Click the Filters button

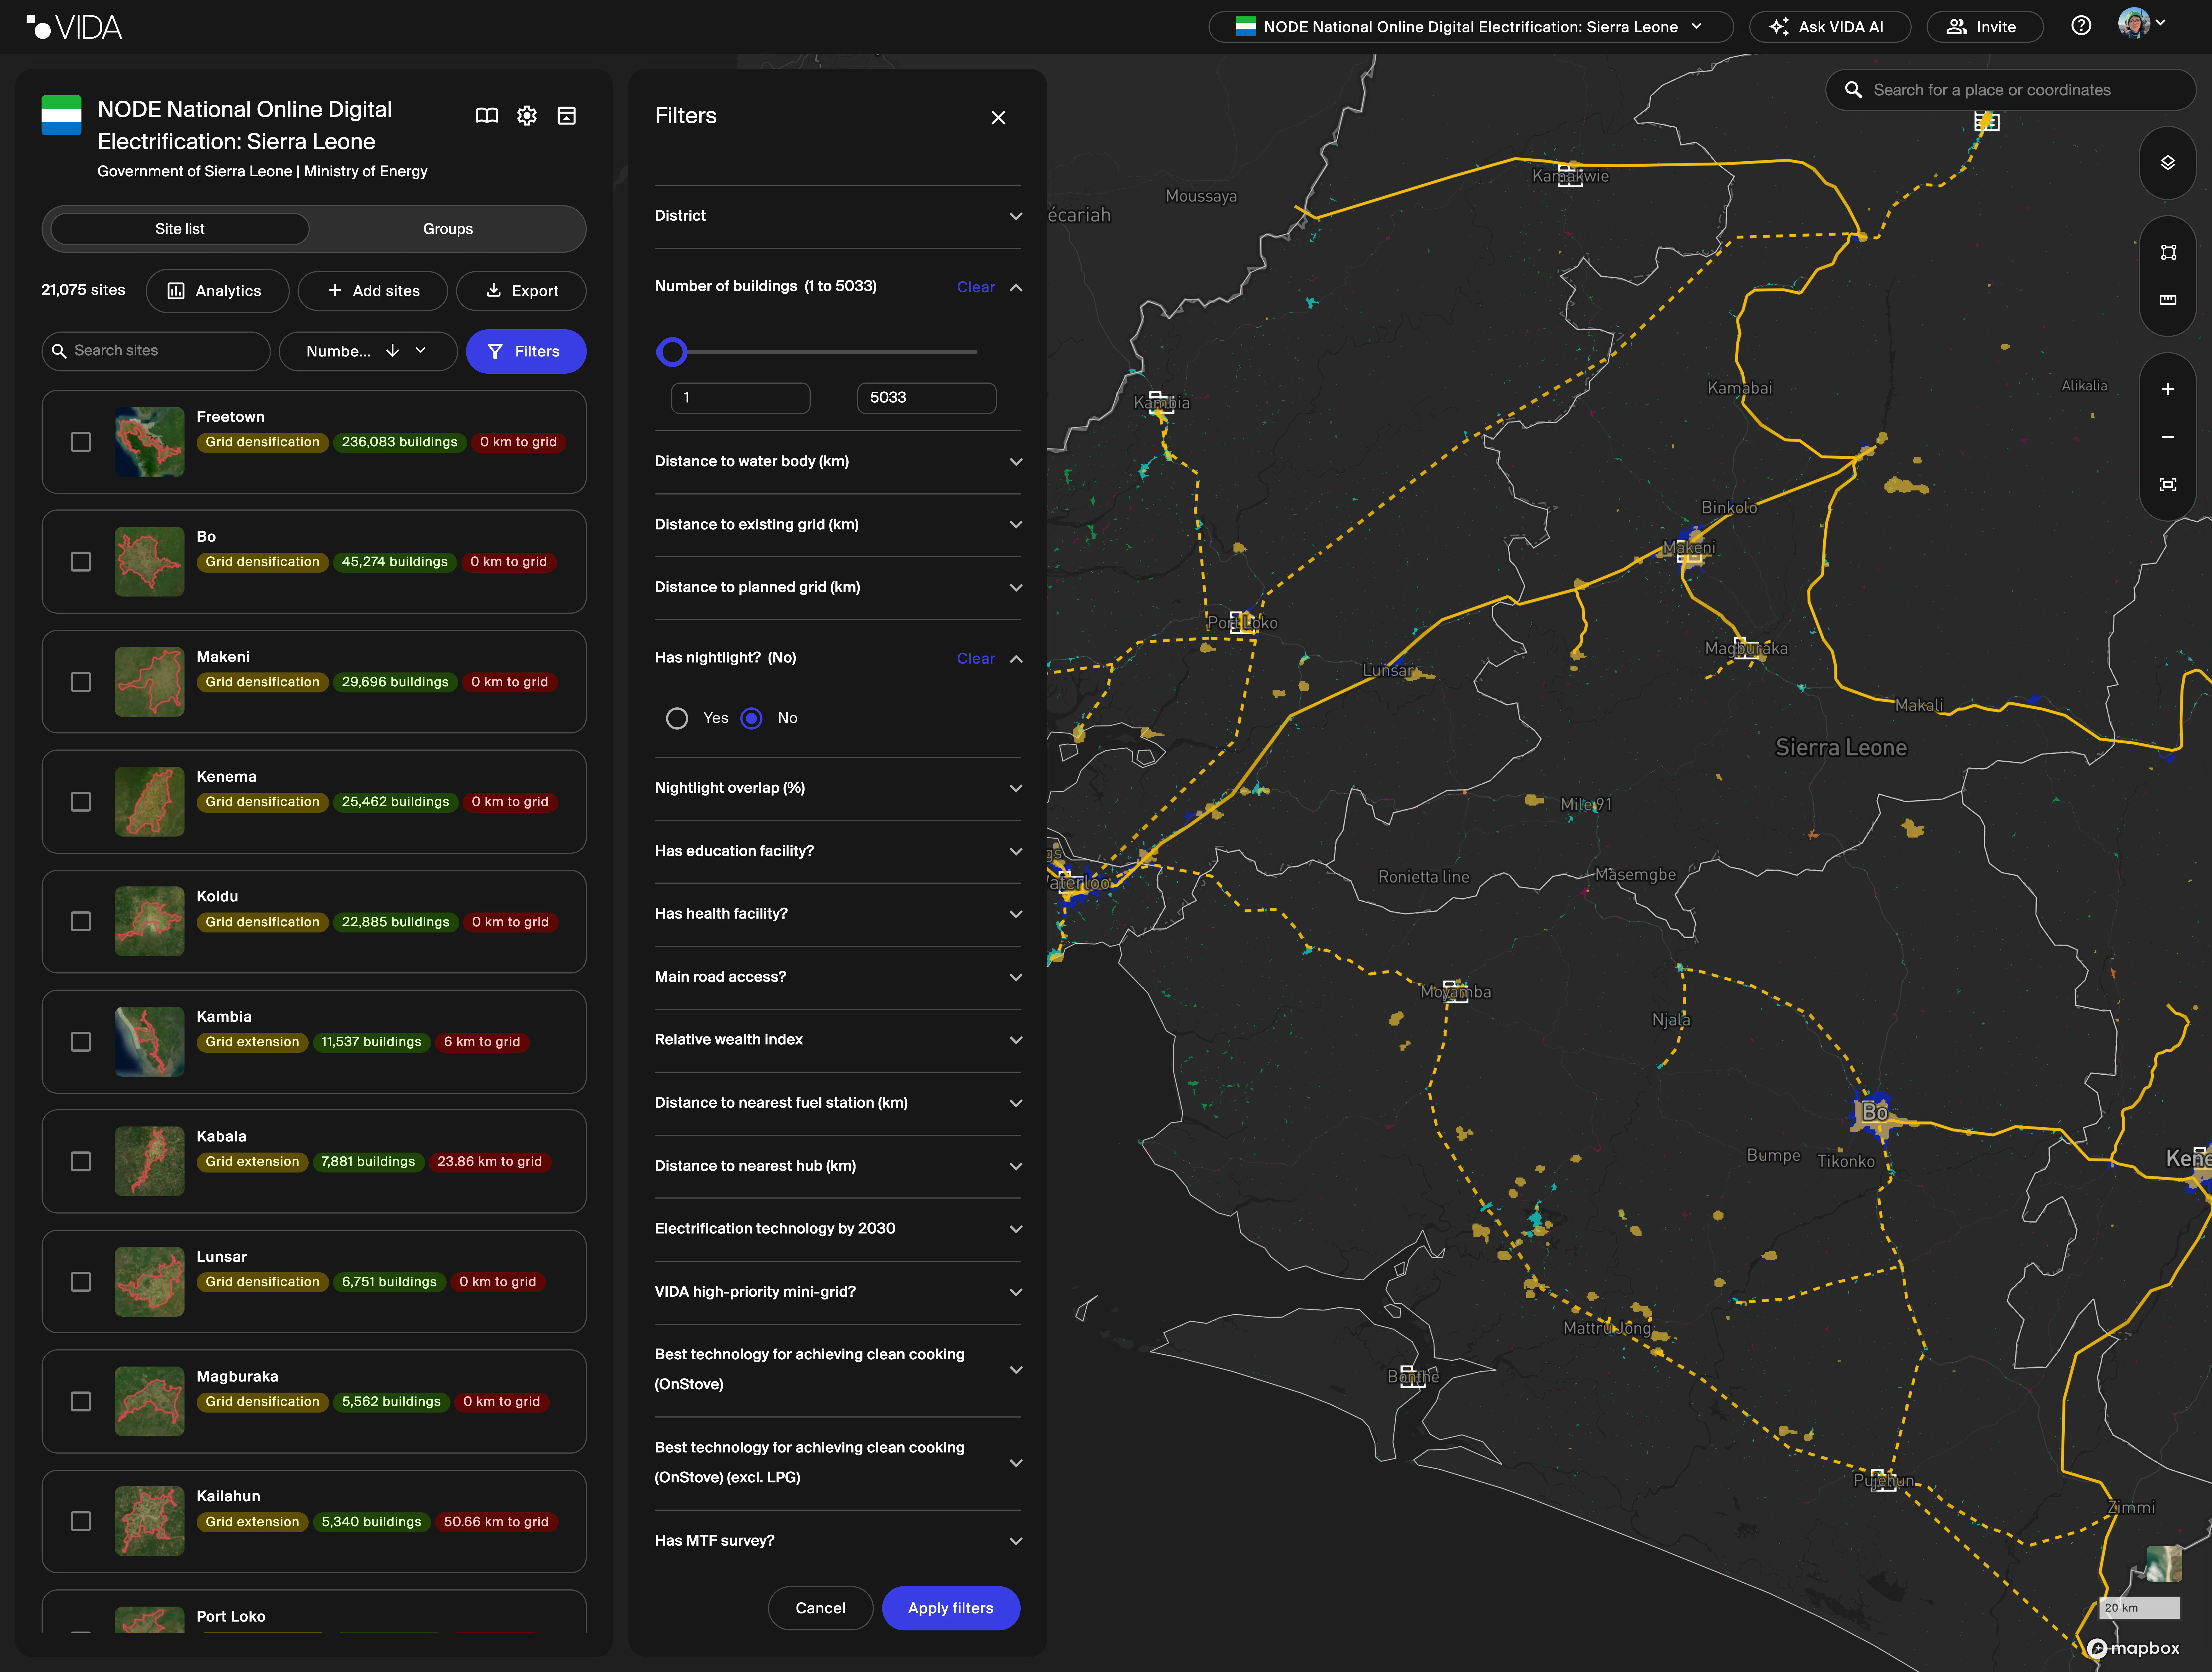tap(526, 351)
